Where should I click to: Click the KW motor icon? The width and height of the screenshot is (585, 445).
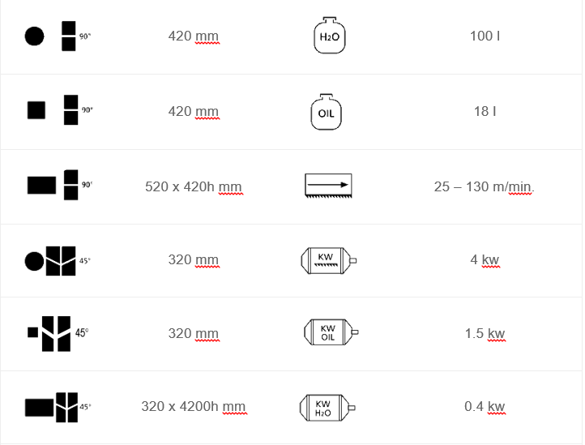click(x=329, y=260)
